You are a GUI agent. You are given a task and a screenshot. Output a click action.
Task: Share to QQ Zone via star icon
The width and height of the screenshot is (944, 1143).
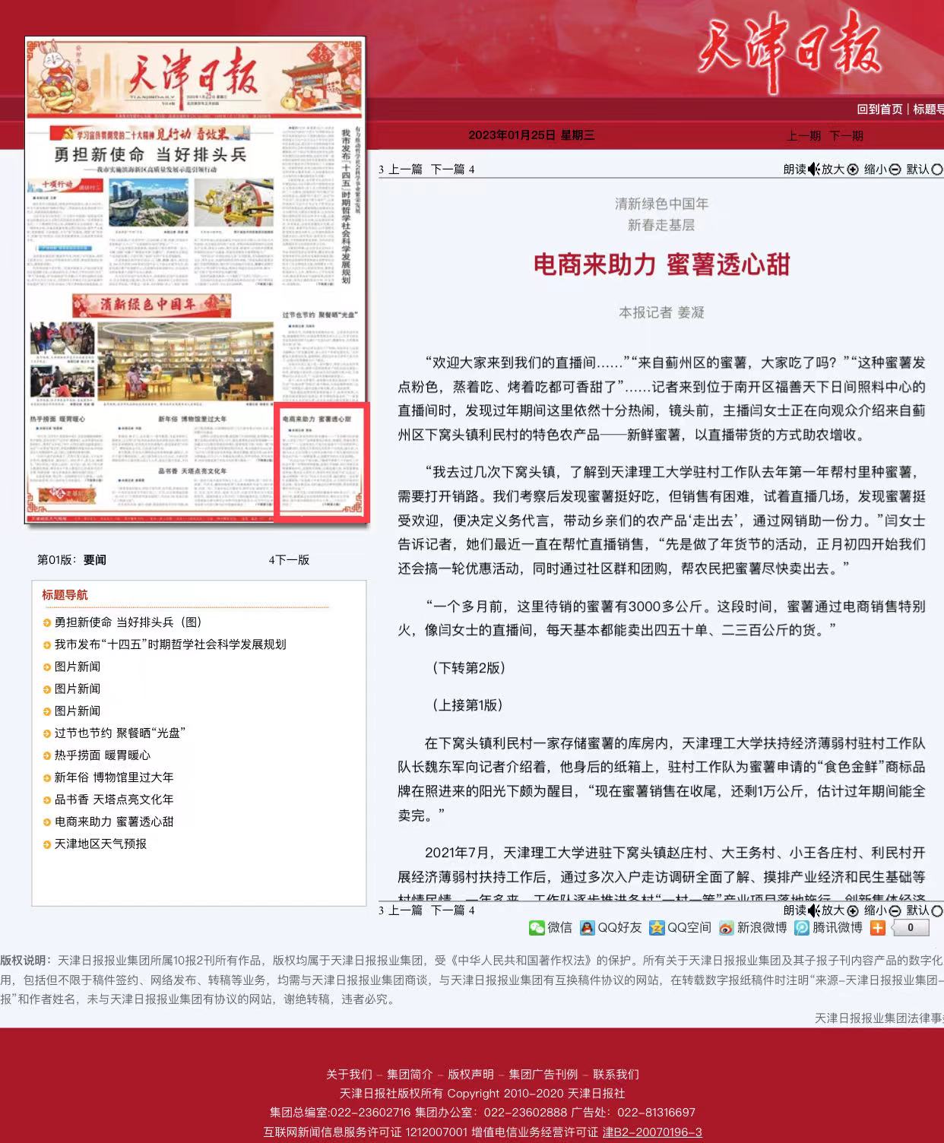click(x=657, y=928)
